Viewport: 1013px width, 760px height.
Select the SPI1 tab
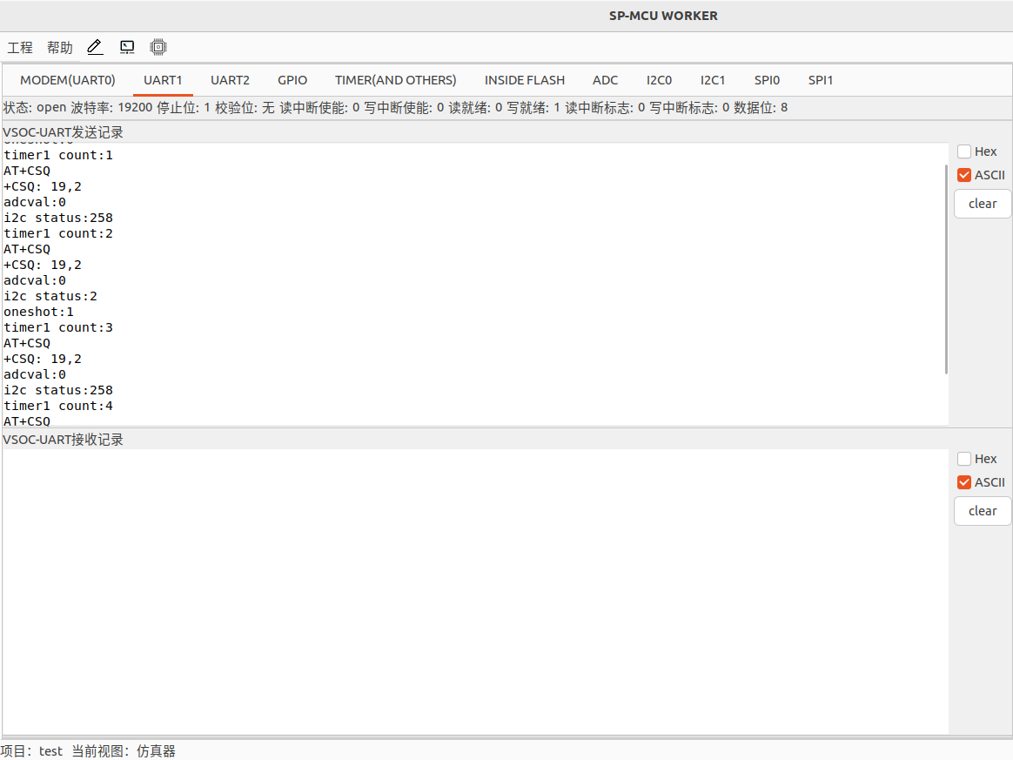[820, 80]
